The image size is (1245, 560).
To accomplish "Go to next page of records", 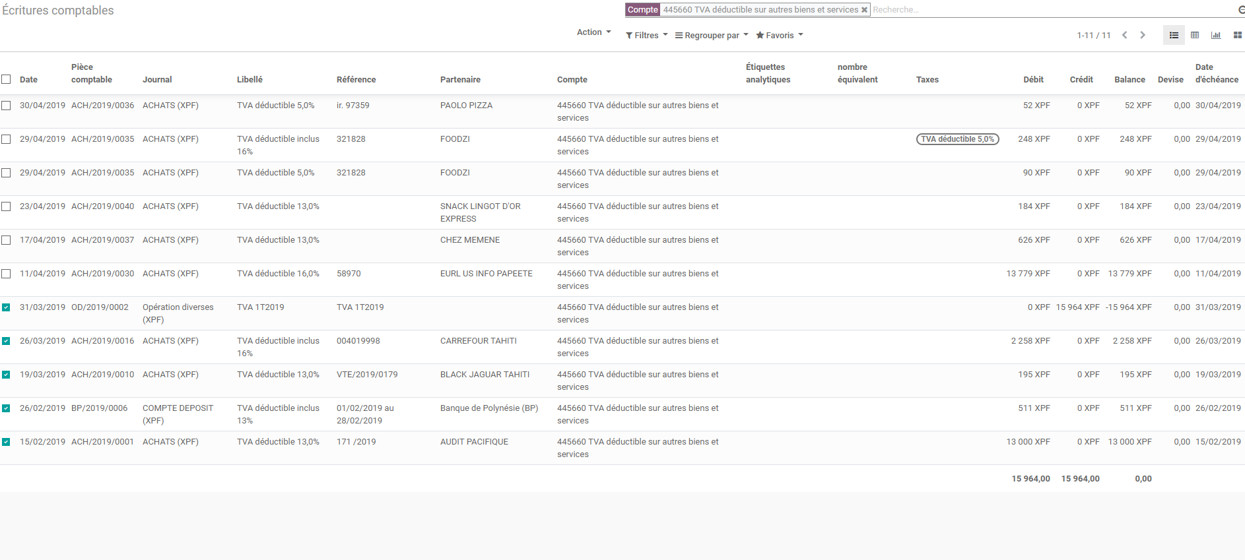I will (1143, 35).
